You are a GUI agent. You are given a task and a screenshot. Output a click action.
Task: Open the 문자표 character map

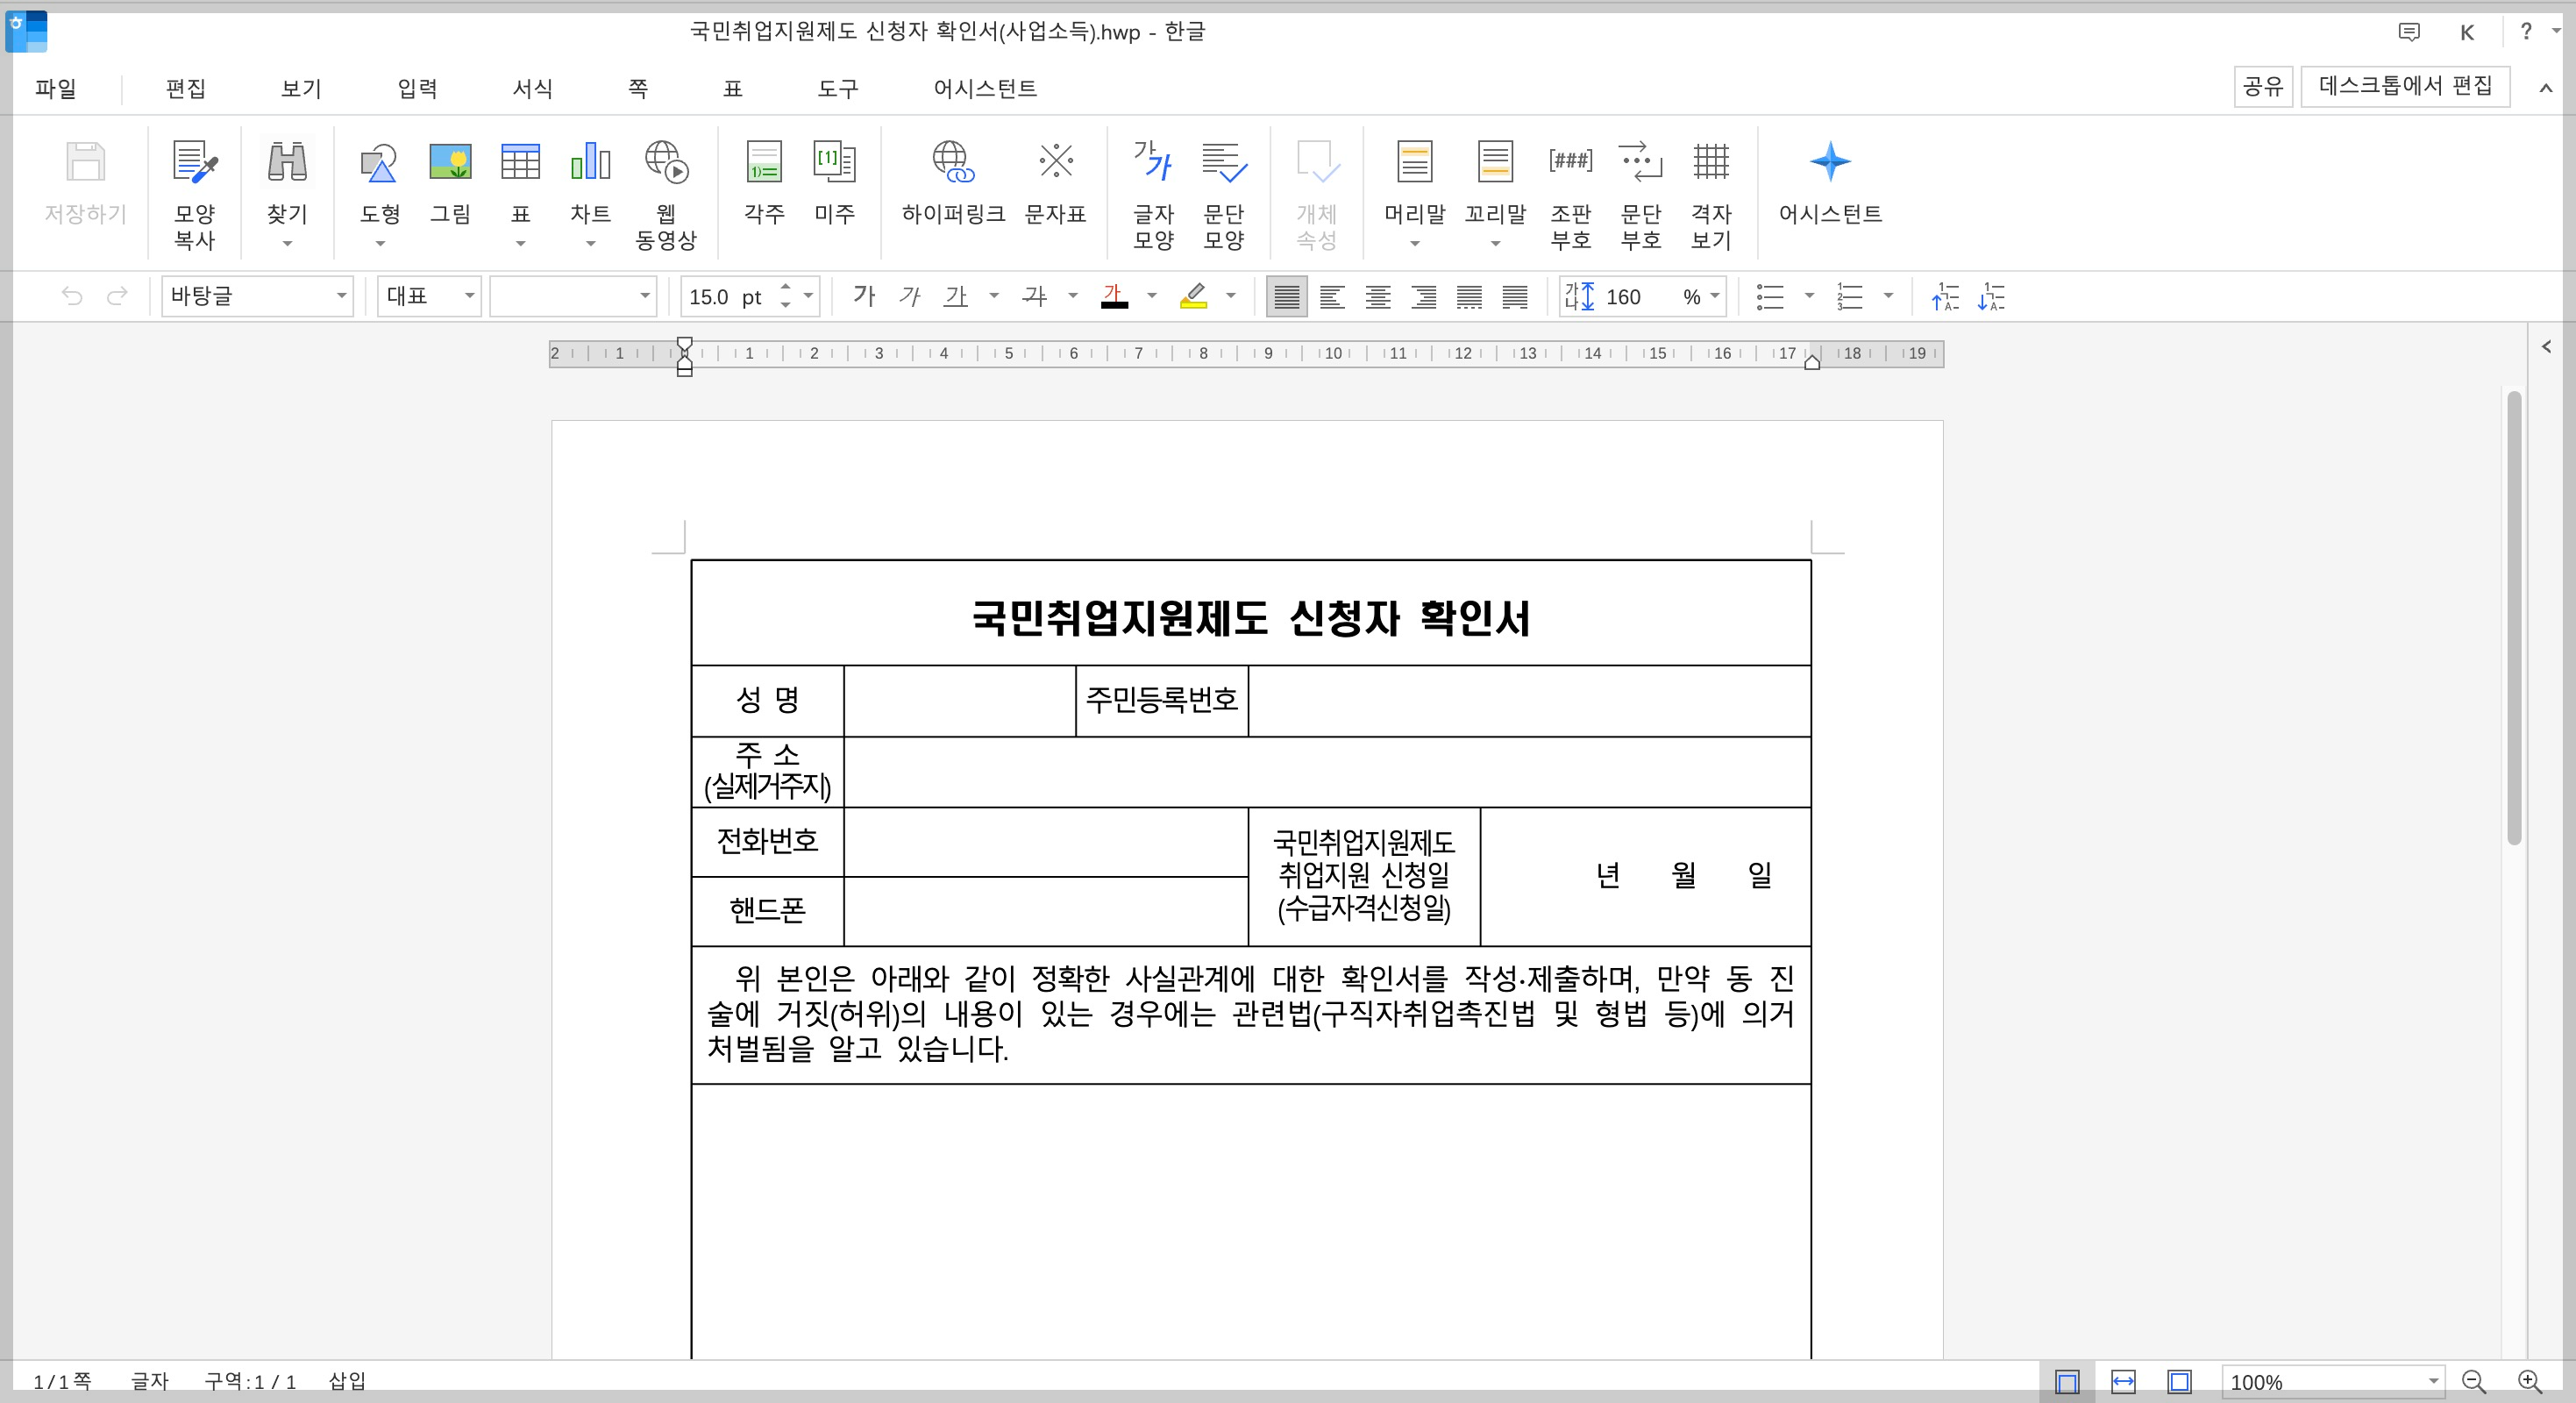[1055, 162]
